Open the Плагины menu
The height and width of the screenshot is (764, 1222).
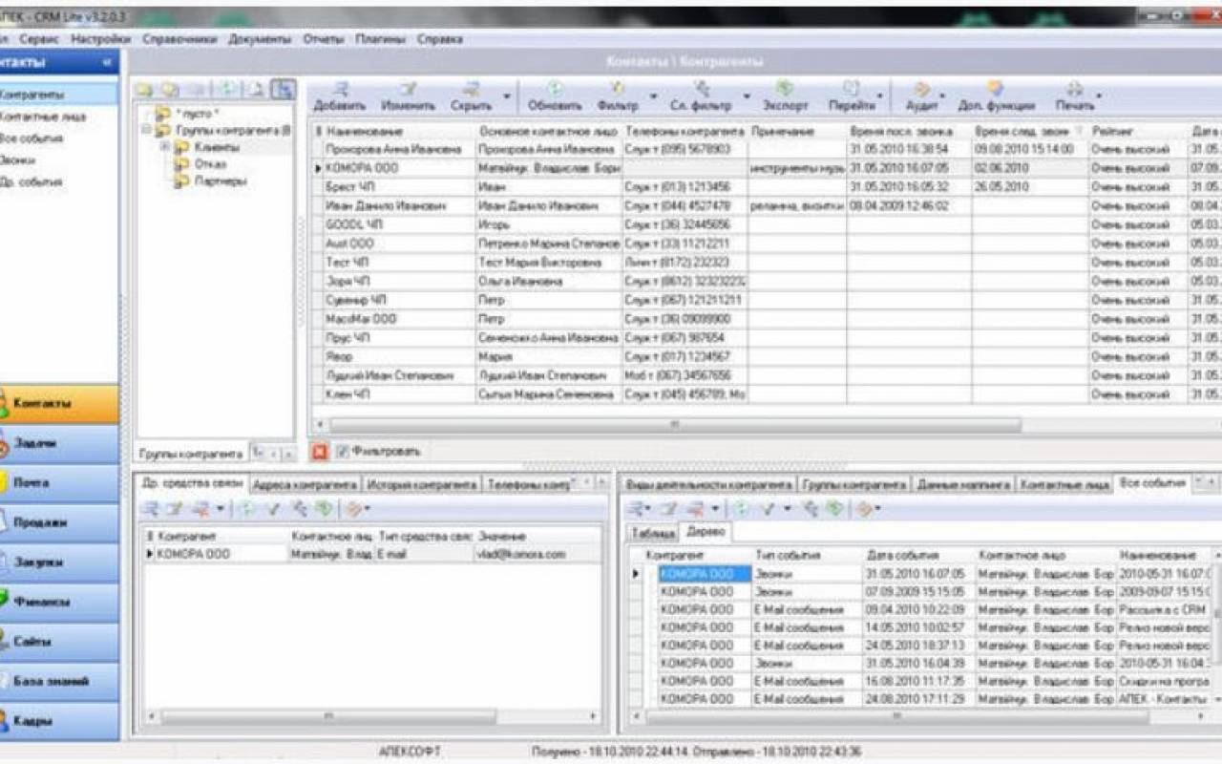point(381,39)
